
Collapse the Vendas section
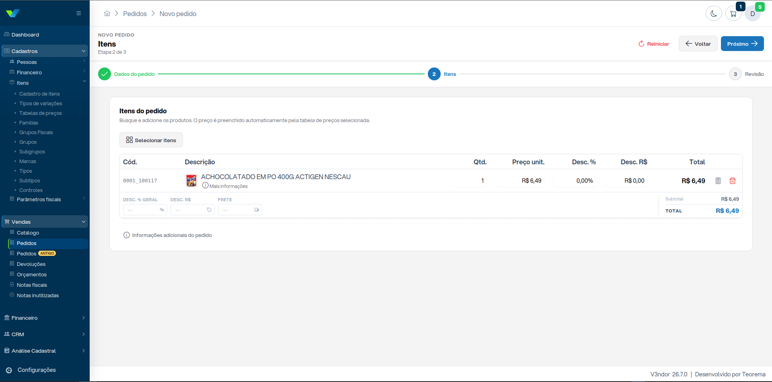pyautogui.click(x=45, y=222)
